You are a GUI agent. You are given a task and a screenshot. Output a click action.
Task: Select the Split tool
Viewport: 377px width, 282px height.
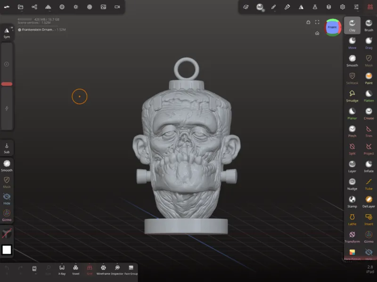tap(352, 149)
